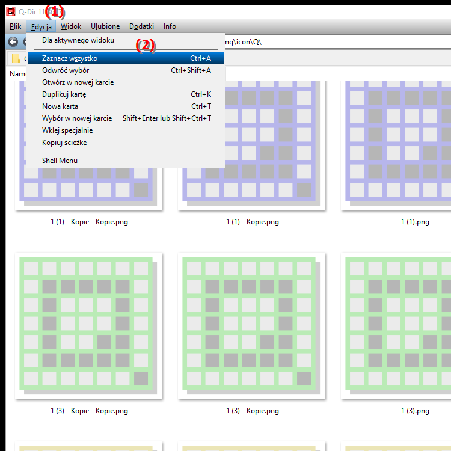The width and height of the screenshot is (451, 451).
Task: Open the Info menu
Action: [x=170, y=26]
